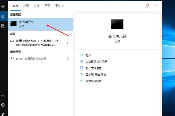Viewport: 175px width, 116px height.
Task: Expand the 更多 dropdown
Action: (x=59, y=6)
